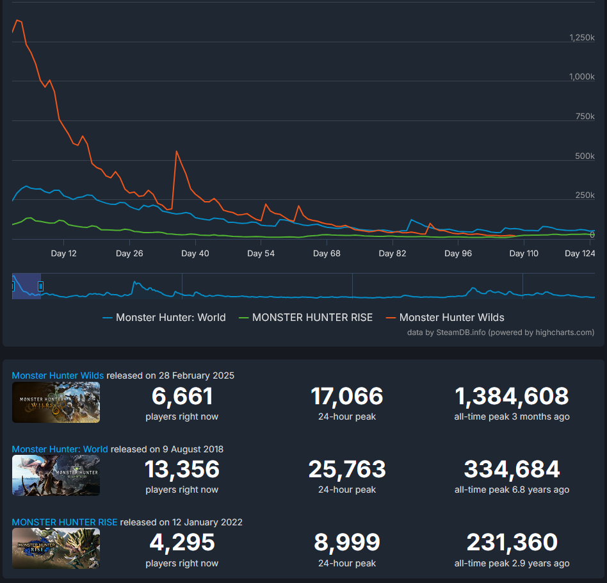Viewport: 607px width, 583px height.
Task: Click the 6,661 players right now value
Action: [x=182, y=397]
